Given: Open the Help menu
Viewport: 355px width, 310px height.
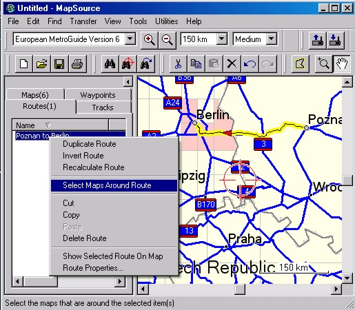Looking at the screenshot, I should pyautogui.click(x=194, y=21).
